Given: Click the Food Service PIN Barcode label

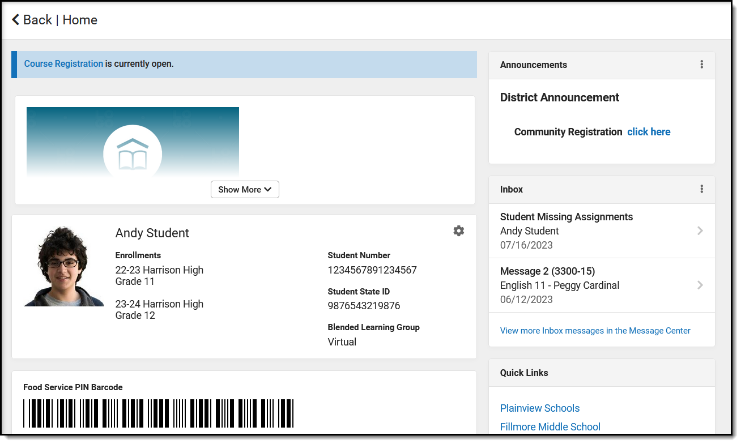Looking at the screenshot, I should [73, 387].
